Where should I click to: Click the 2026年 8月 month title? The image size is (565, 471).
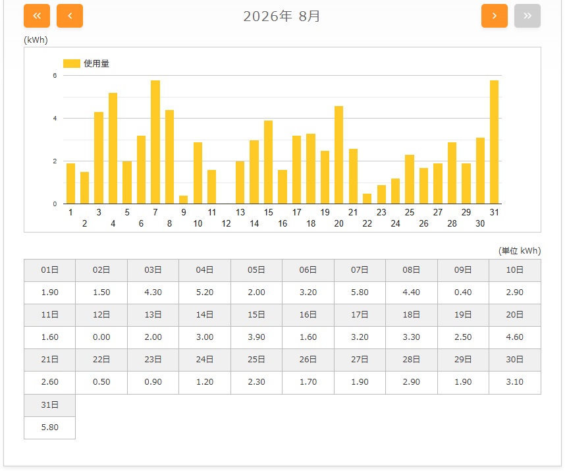[x=282, y=16]
